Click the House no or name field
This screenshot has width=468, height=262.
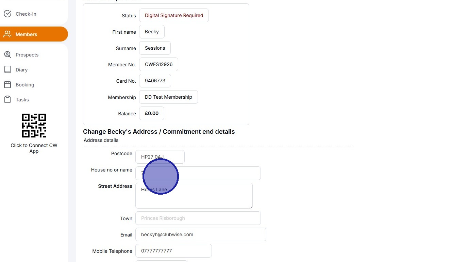point(198,173)
